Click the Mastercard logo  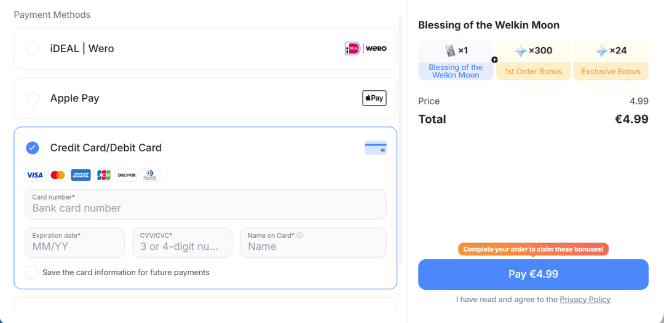(x=58, y=175)
